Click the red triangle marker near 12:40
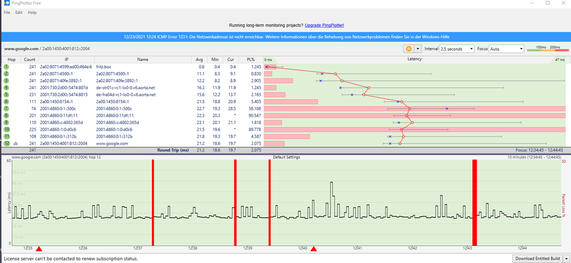The height and width of the screenshot is (263, 571). (314, 249)
